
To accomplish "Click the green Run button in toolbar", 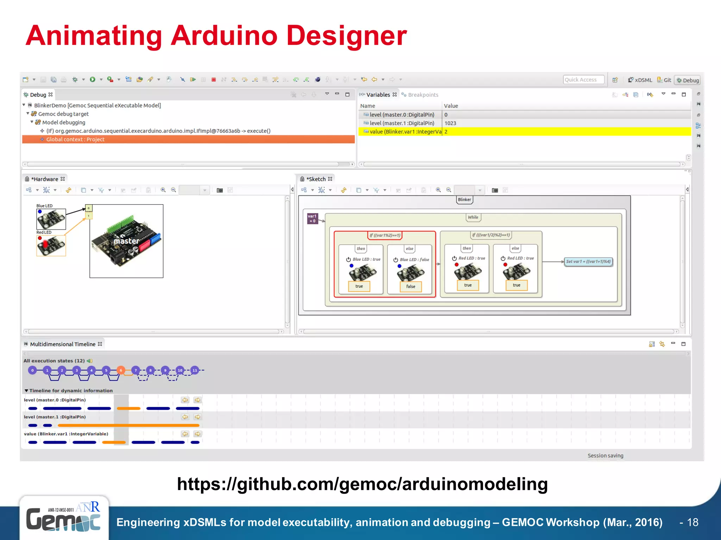I will 93,79.
